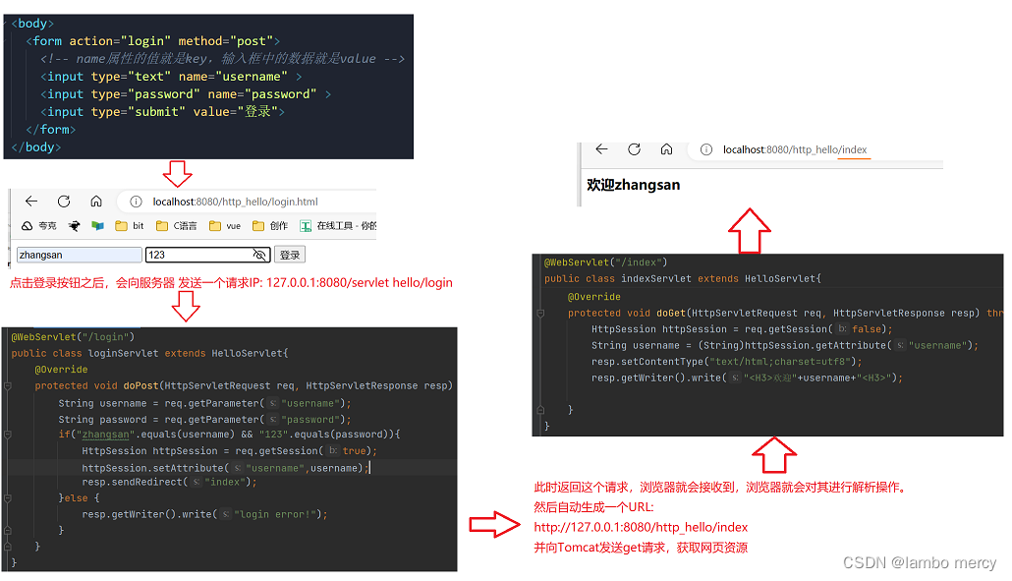
Task: Click the @WebServlet("/login") annotation
Action: (73, 337)
